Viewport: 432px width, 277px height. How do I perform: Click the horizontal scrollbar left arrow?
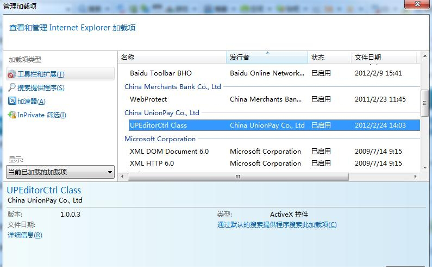click(122, 177)
